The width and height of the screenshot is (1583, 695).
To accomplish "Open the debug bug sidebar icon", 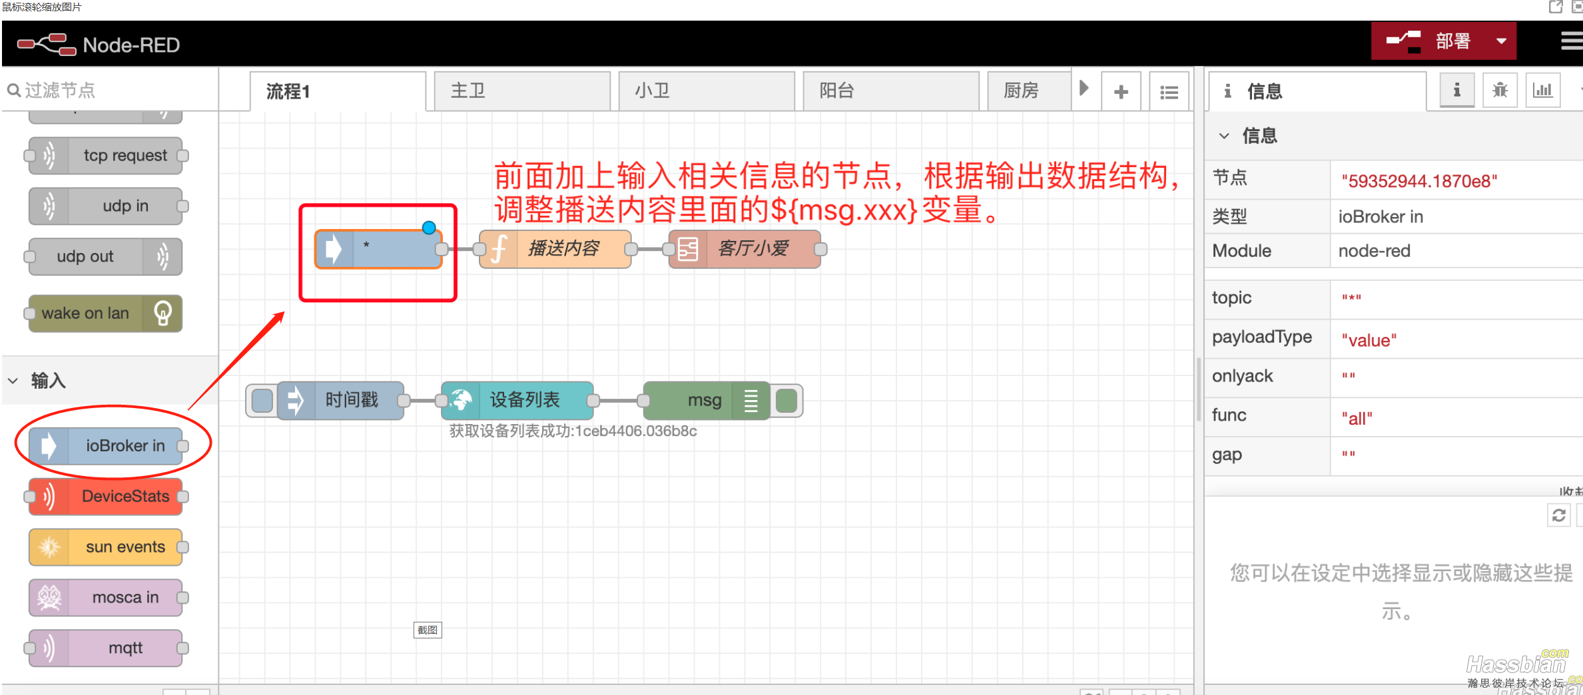I will click(x=1500, y=91).
